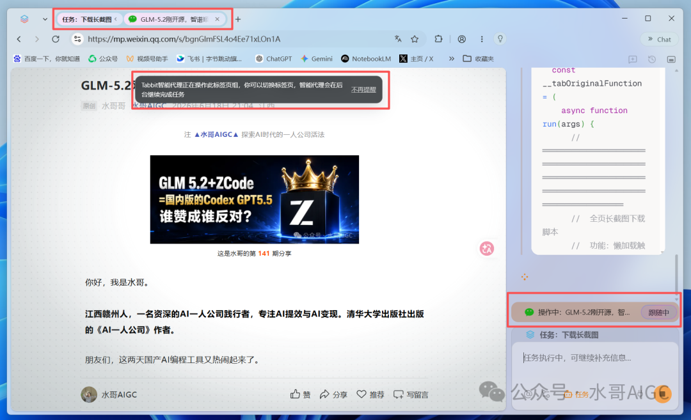Open the 飞书 bookmark
691x420 pixels.
(x=209, y=59)
